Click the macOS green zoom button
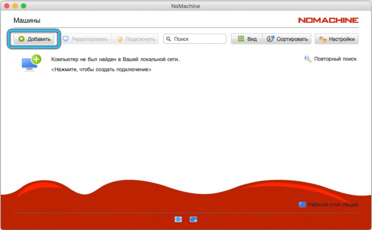Viewport: 372px width, 230px height. click(24, 6)
